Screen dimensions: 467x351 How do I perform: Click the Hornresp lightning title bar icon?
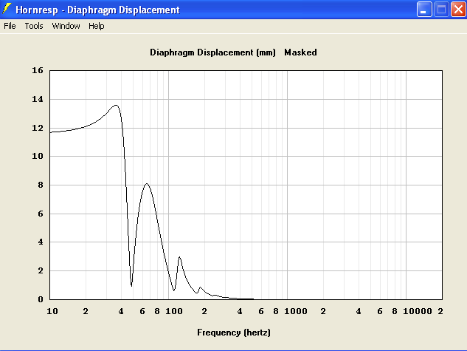(x=7, y=9)
